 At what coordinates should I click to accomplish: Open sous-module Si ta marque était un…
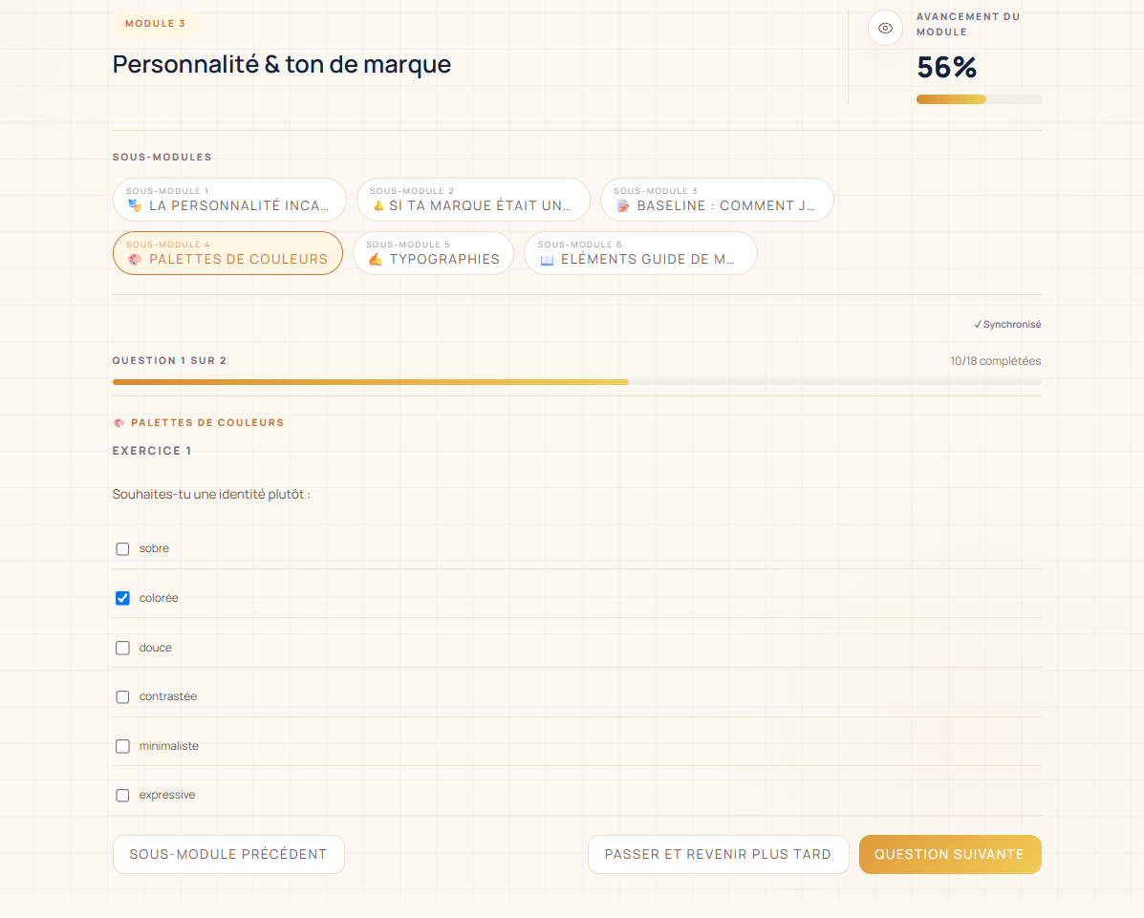(473, 199)
